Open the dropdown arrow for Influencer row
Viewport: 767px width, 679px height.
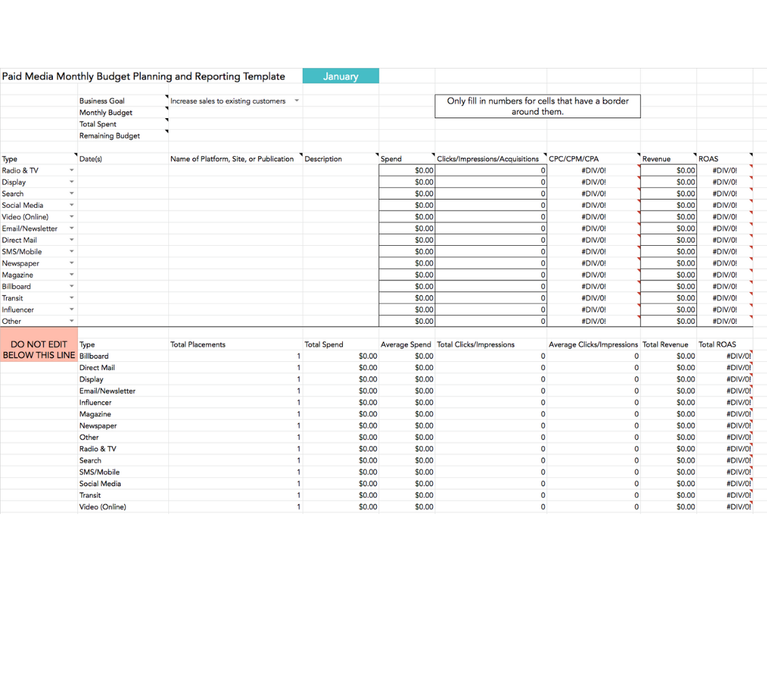click(x=71, y=310)
